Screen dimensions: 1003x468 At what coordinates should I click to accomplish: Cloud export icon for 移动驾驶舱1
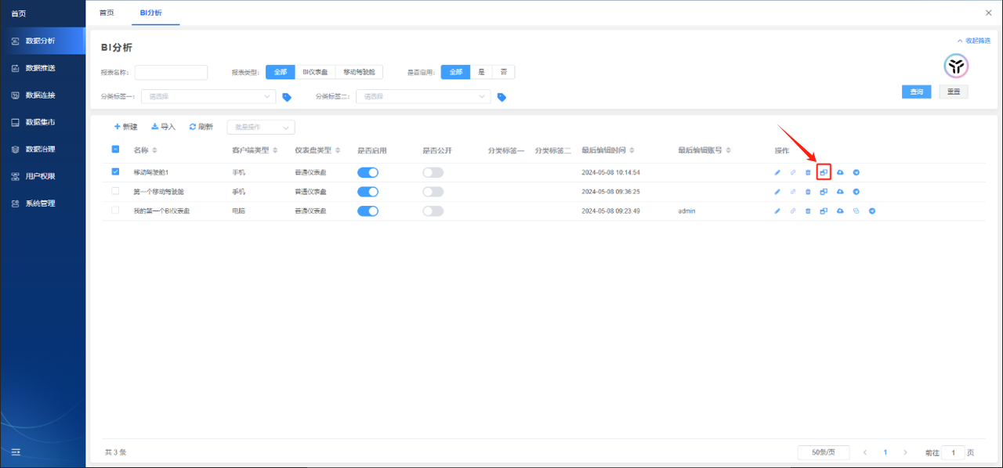coord(840,172)
